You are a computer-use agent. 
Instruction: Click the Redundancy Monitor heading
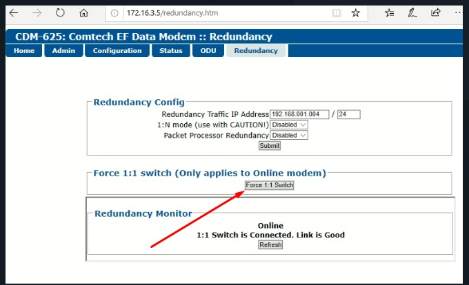(x=143, y=213)
